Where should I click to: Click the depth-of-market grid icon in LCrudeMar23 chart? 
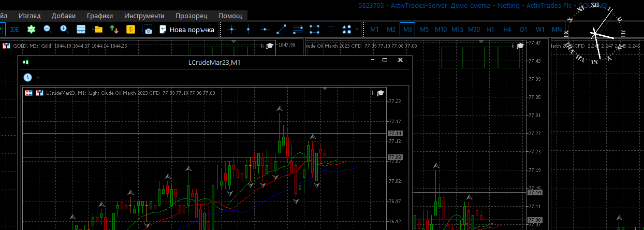coord(29,93)
